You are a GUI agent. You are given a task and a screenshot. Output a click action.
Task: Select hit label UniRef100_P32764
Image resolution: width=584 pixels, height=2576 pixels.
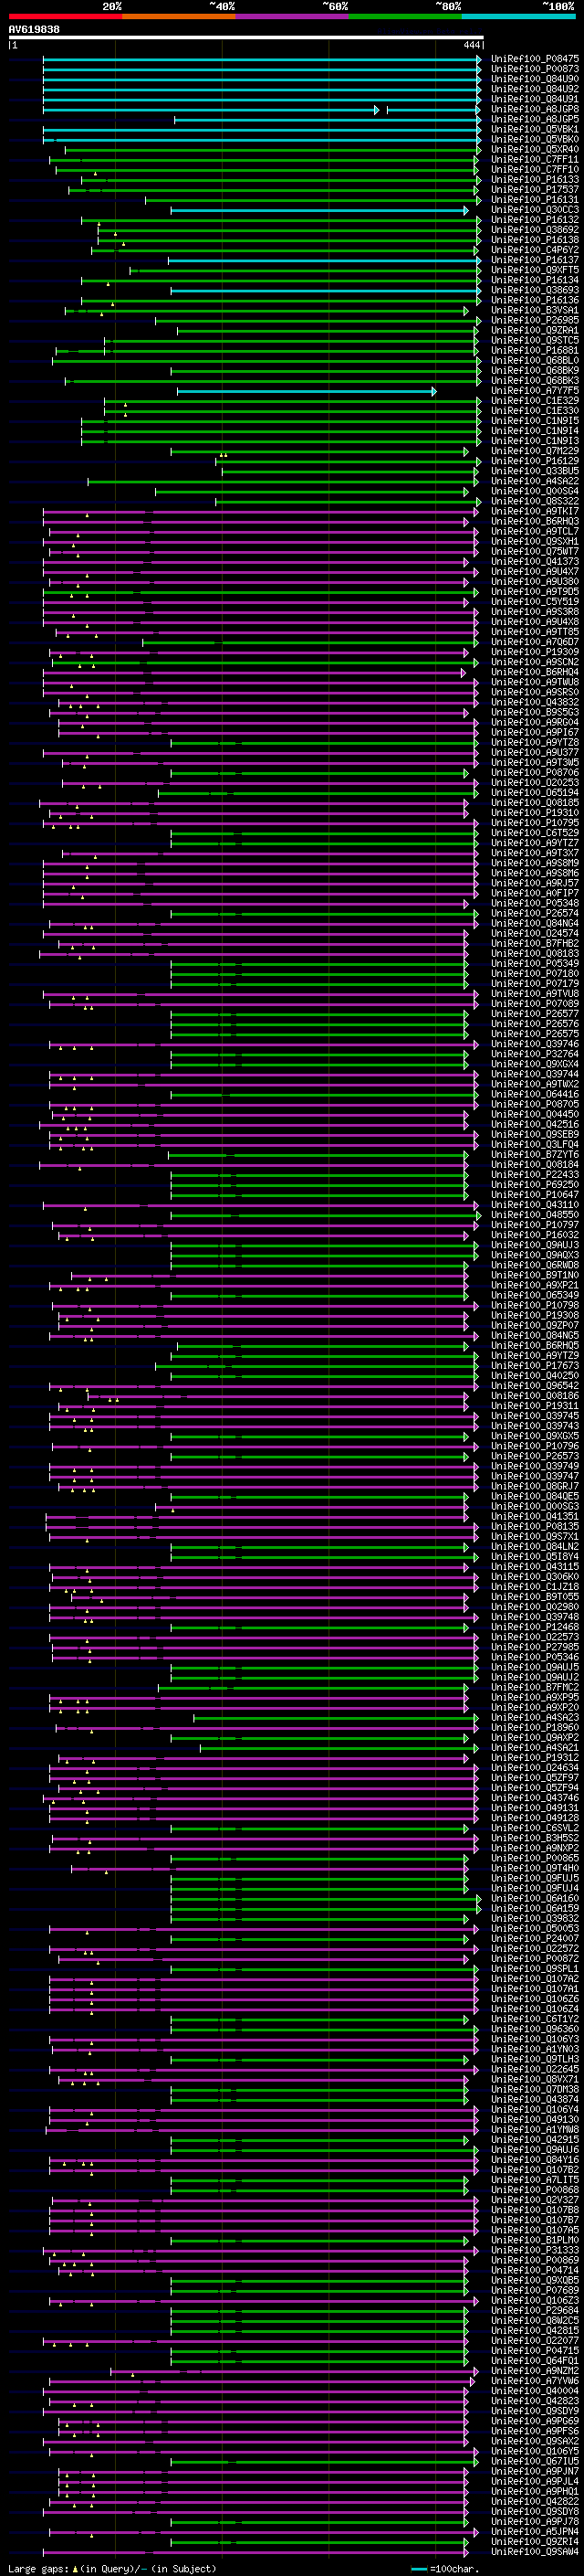pos(534,1054)
